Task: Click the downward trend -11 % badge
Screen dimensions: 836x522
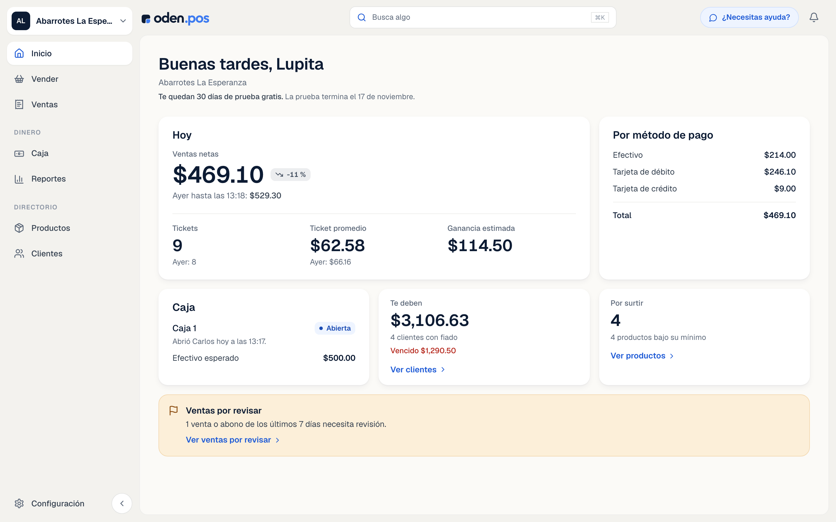Action: pos(291,175)
